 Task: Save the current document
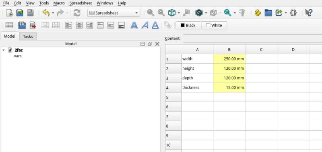point(31,13)
